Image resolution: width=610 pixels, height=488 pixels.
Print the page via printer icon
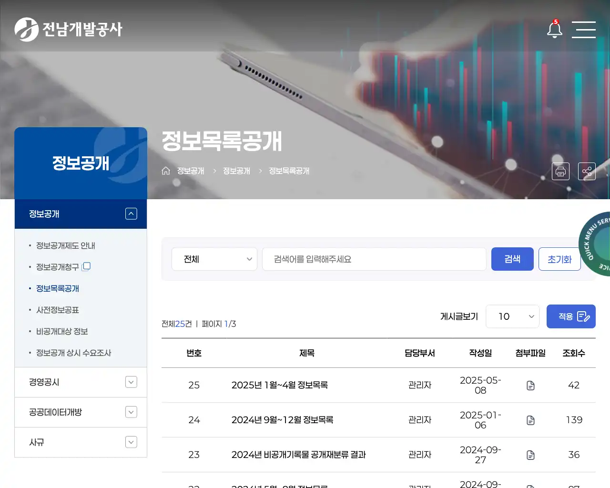560,171
